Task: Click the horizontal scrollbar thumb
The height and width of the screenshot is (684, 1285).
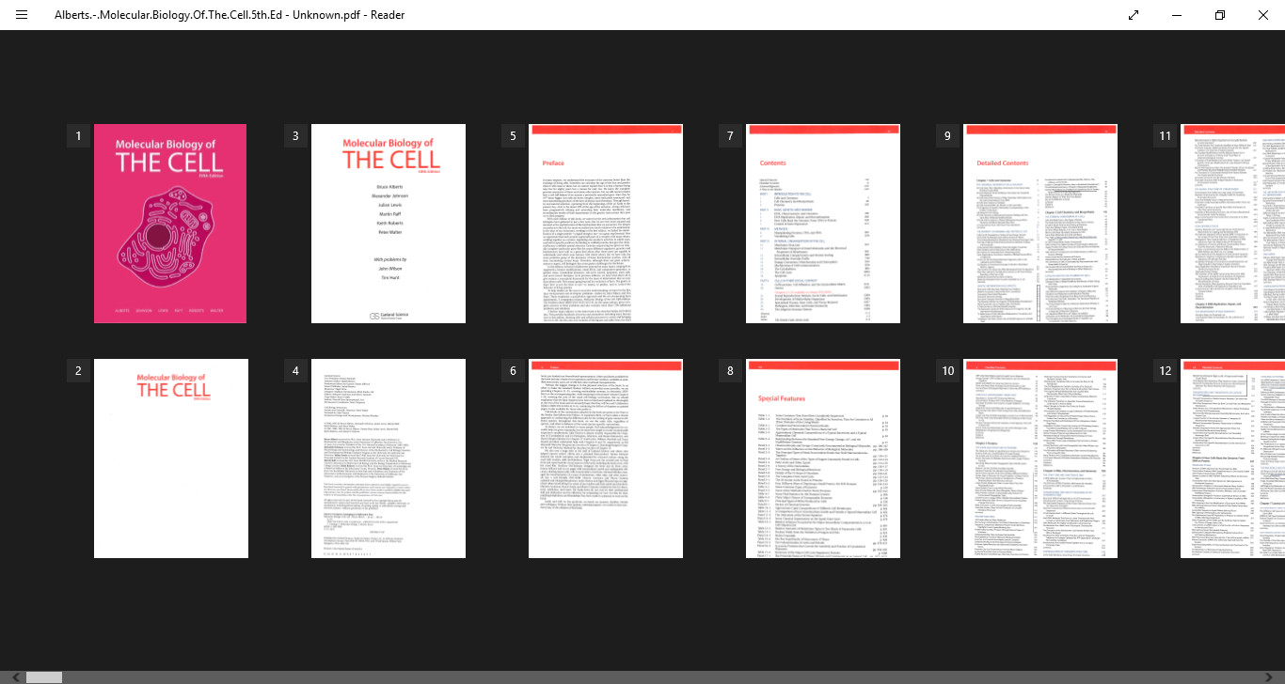Action: pyautogui.click(x=44, y=676)
